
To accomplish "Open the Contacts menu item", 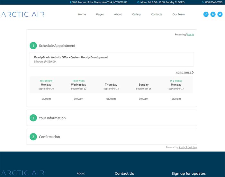I will pos(157,14).
